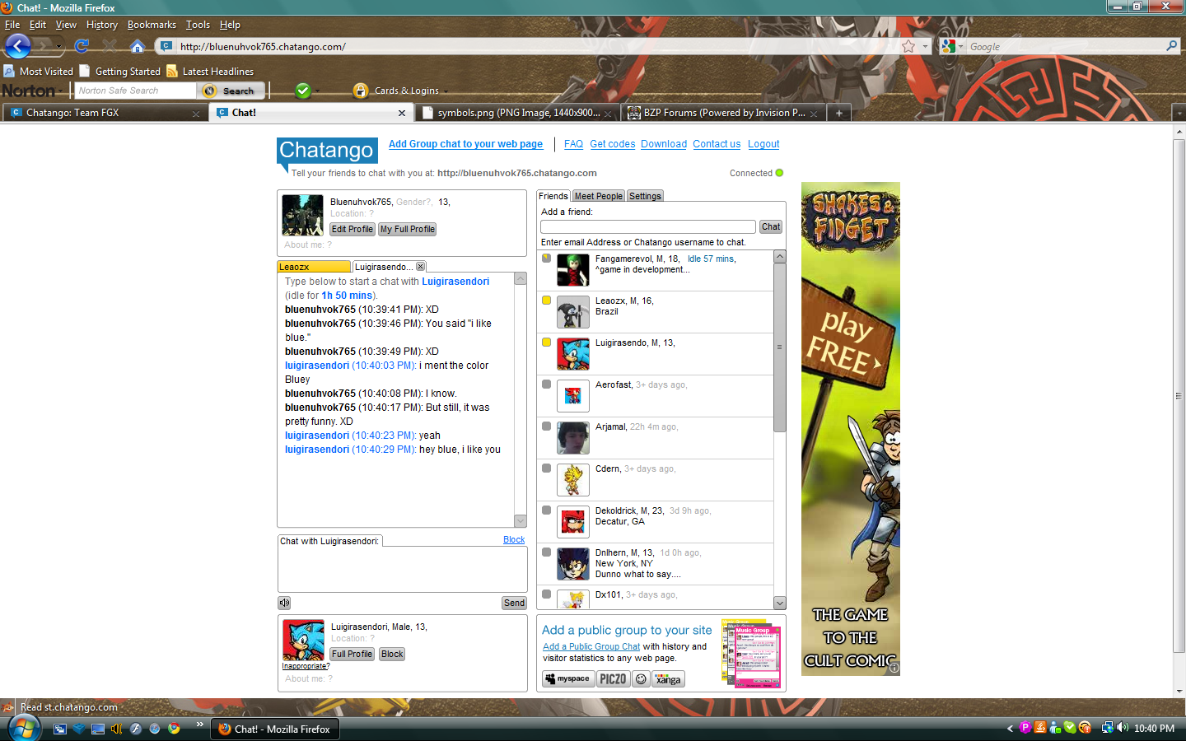This screenshot has width=1186, height=741.
Task: Toggle chat sound with the speaker icon
Action: coord(284,603)
